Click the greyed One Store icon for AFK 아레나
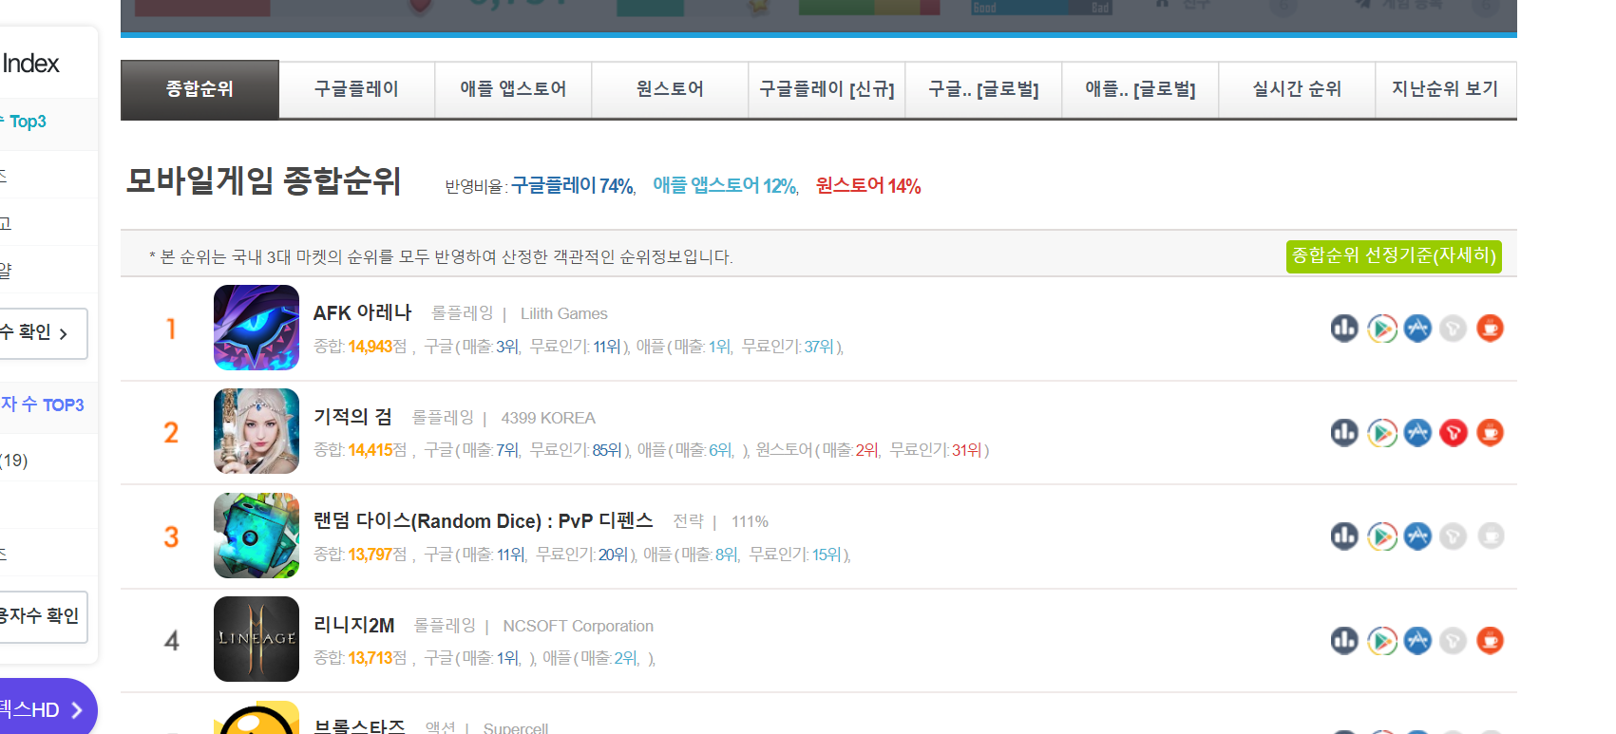 click(1453, 329)
